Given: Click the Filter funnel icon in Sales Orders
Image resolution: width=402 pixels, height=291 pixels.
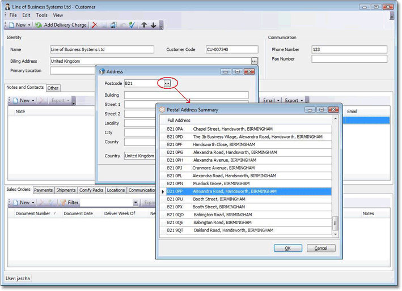Looking at the screenshot, I should (x=64, y=202).
